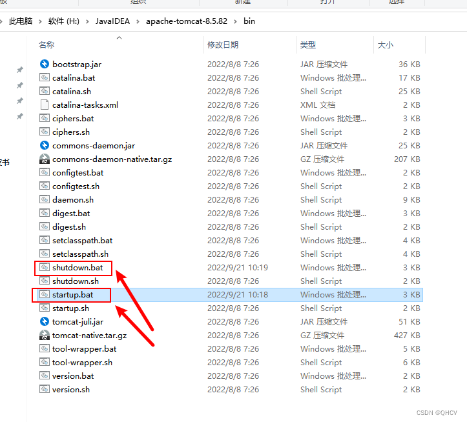Select file name catalina-tasks.xml

[85, 105]
